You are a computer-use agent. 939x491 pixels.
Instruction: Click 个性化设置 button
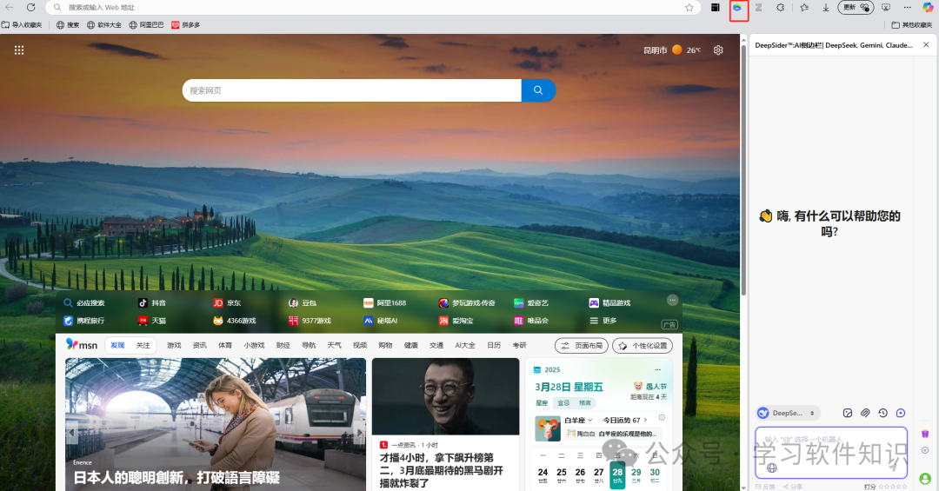[x=642, y=346]
